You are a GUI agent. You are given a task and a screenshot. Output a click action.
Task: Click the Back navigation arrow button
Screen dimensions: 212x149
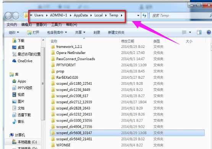[8, 16]
